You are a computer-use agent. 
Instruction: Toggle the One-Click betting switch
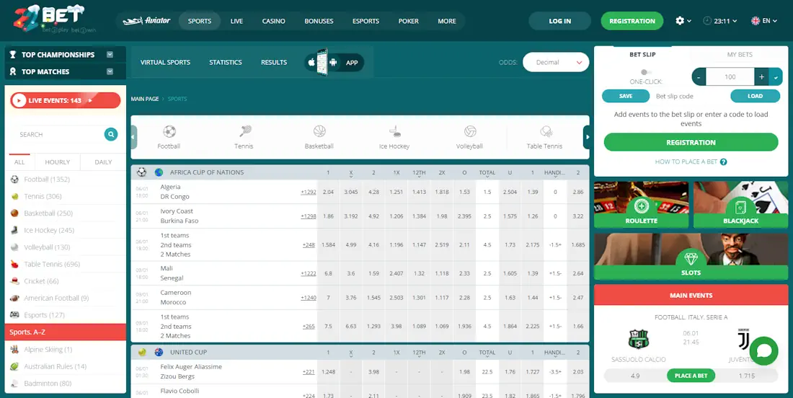pyautogui.click(x=646, y=72)
